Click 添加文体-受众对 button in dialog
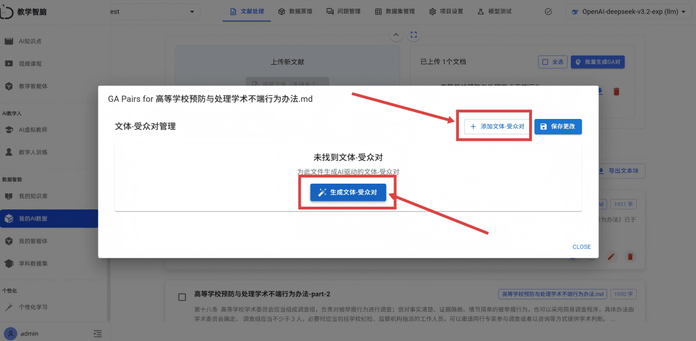The image size is (696, 341). coord(497,127)
